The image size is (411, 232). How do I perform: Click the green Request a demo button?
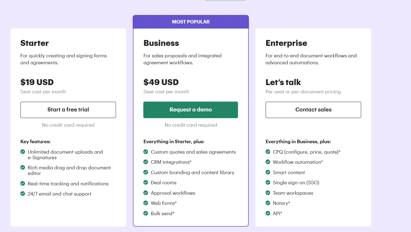point(191,110)
